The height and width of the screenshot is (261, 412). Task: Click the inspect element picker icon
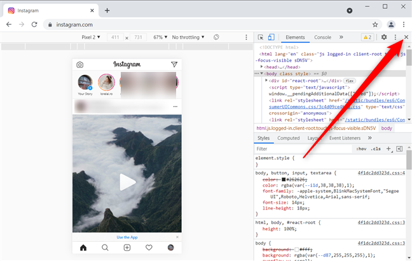point(261,38)
